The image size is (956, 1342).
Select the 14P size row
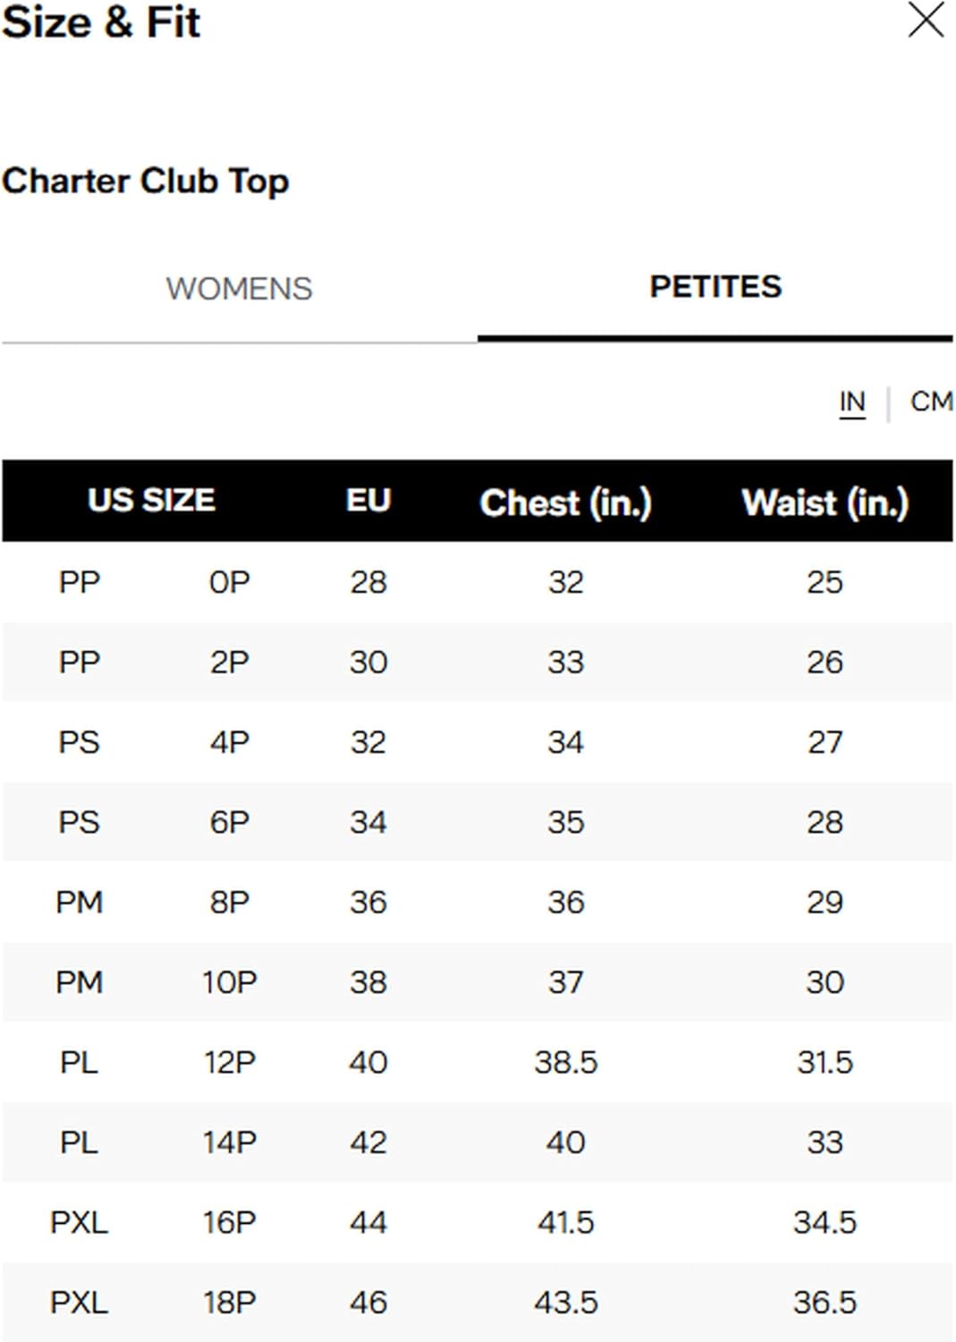click(478, 1142)
